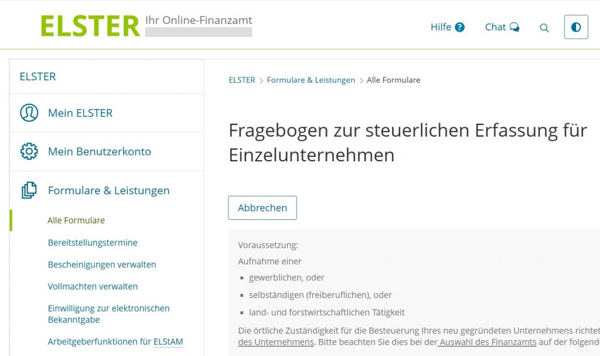Click the ELSTER logo in header
This screenshot has width=600, height=356.
[90, 26]
